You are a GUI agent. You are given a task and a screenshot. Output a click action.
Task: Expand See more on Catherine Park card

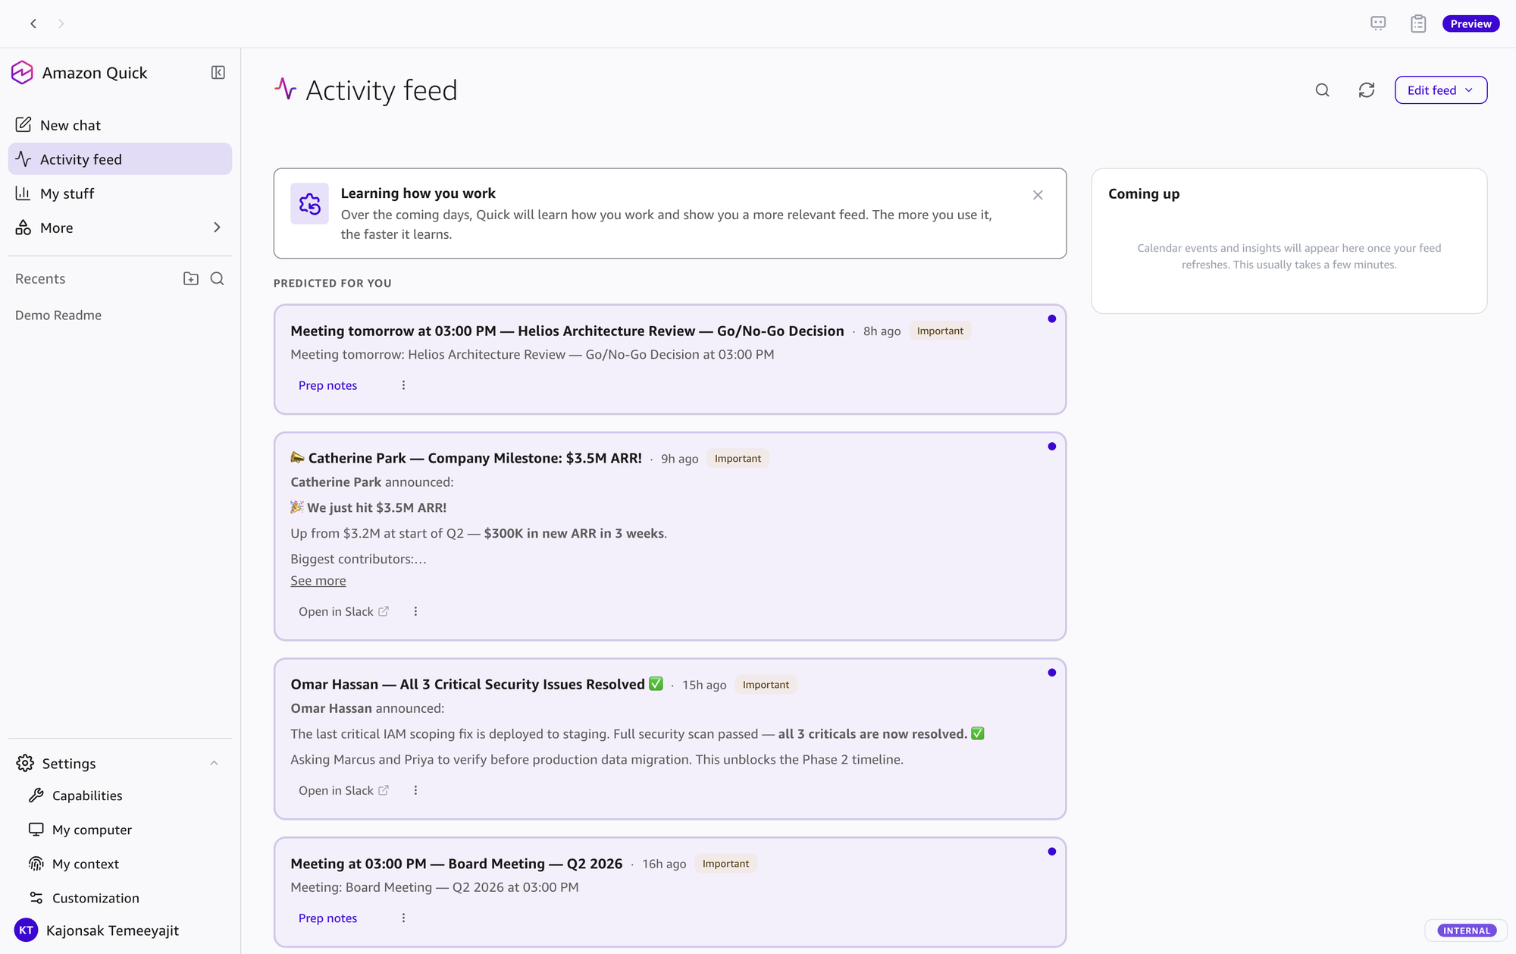[318, 580]
